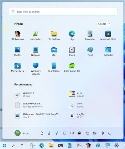Screen dimensions: 125x149
Task: Open Downloads folder shortcut in Start footer
Action: [x=49, y=133]
